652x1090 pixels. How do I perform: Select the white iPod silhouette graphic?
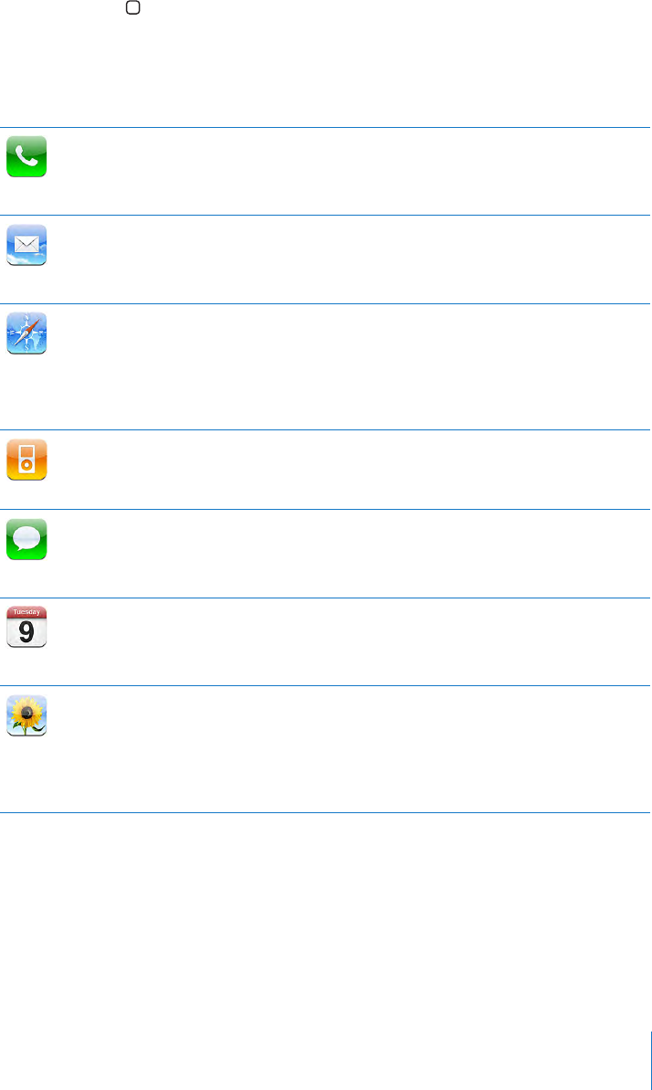[26, 460]
